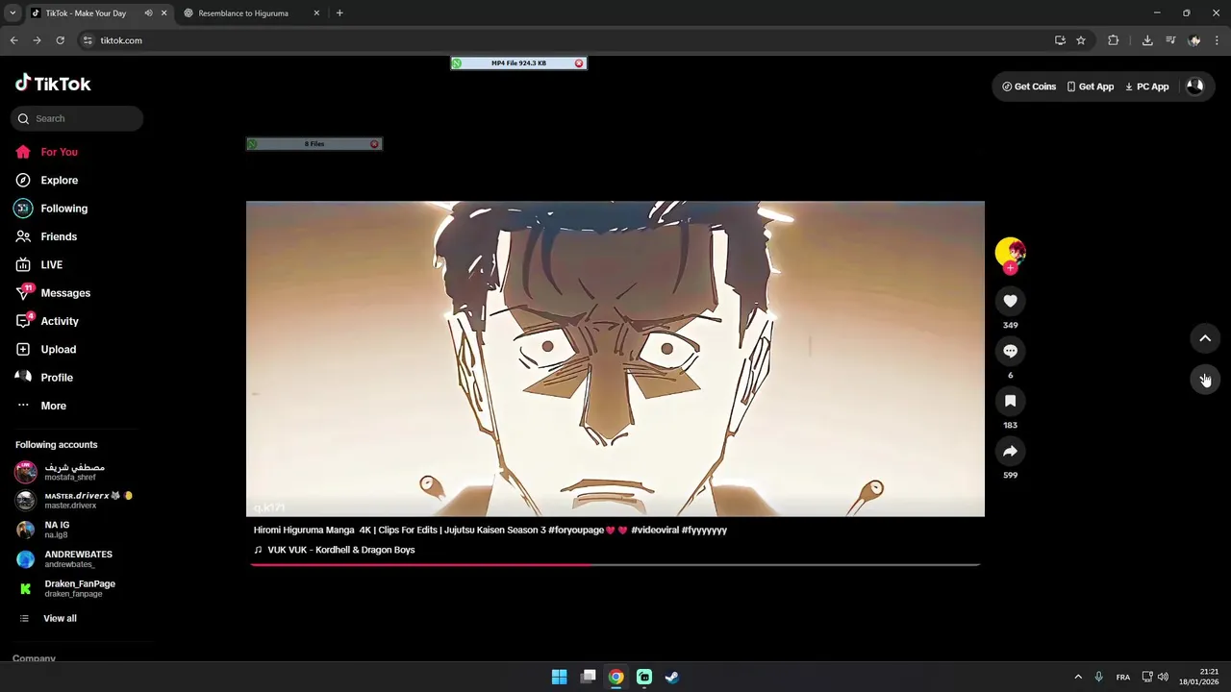Open Chrome extensions puzzle icon

(1114, 40)
